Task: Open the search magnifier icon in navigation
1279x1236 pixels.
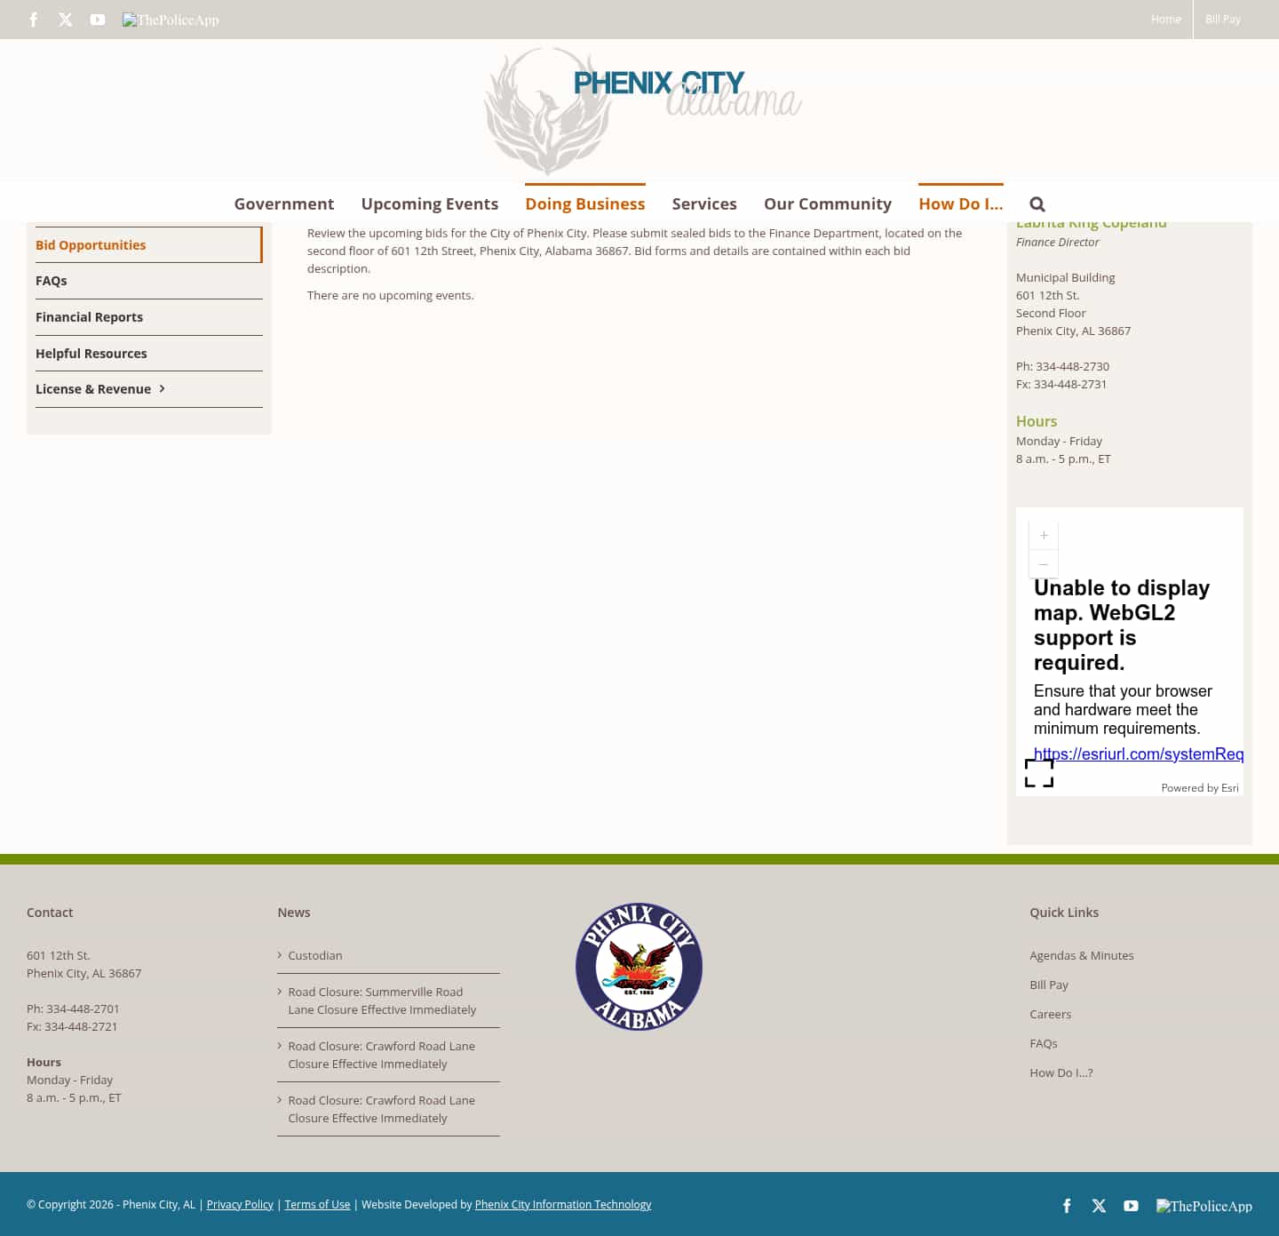Action: [x=1037, y=204]
